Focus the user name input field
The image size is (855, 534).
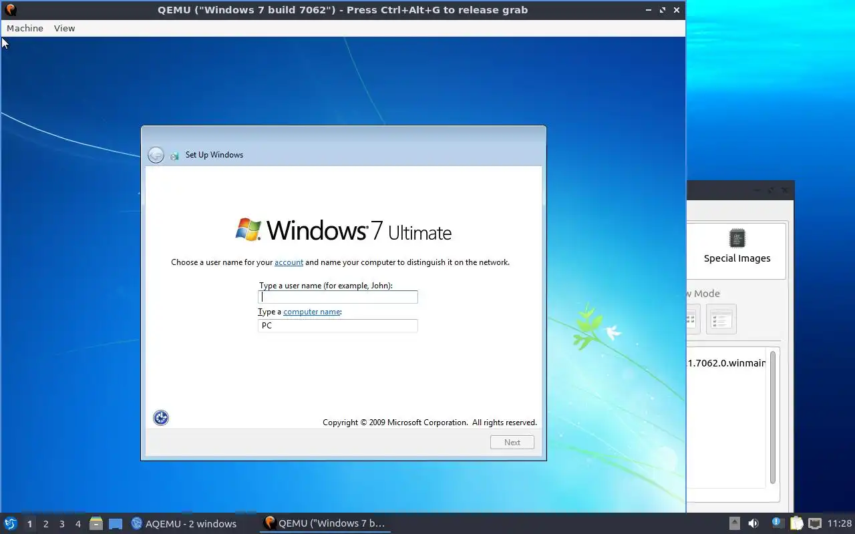(338, 297)
